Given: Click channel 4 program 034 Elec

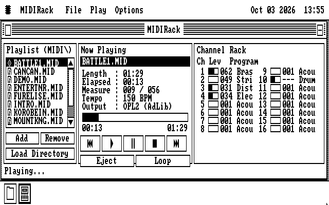Looking at the screenshot, I should 236,96.
